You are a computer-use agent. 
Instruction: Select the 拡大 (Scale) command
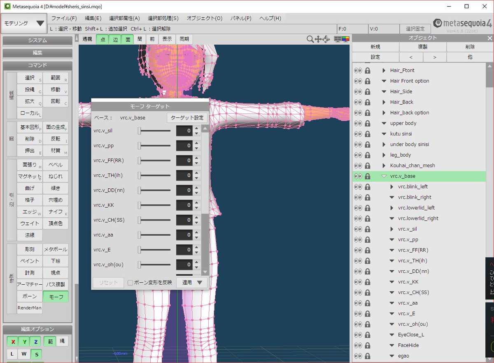(x=30, y=101)
